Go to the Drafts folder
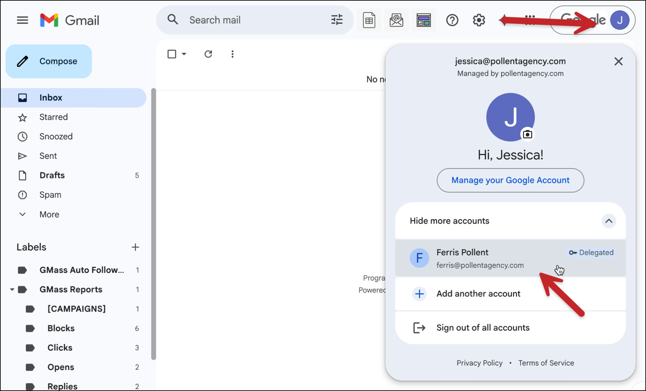The image size is (646, 391). click(52, 175)
